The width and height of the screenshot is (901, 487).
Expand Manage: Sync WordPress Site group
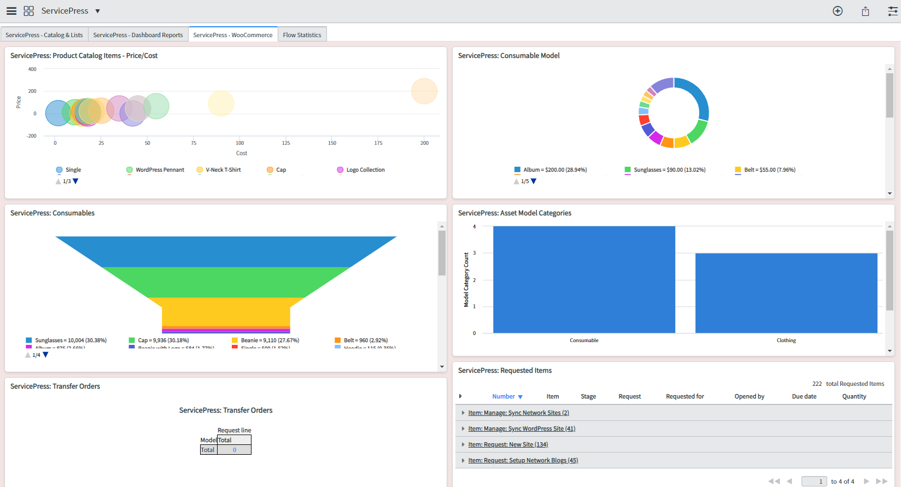463,429
